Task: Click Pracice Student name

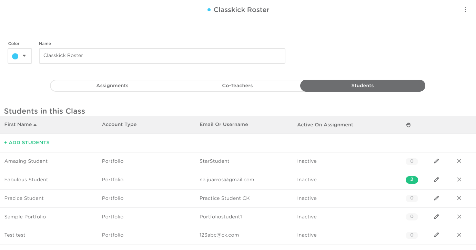Action: pos(24,198)
